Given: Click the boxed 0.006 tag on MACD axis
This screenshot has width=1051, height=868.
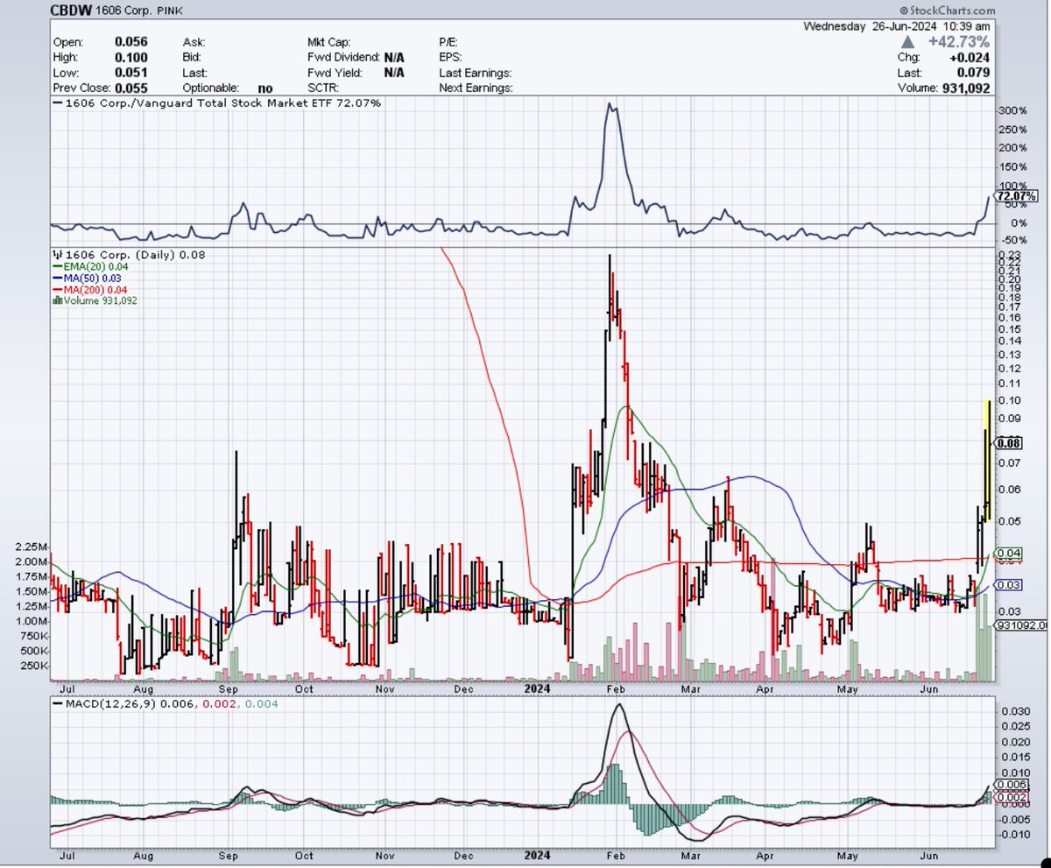Looking at the screenshot, I should tap(1013, 787).
